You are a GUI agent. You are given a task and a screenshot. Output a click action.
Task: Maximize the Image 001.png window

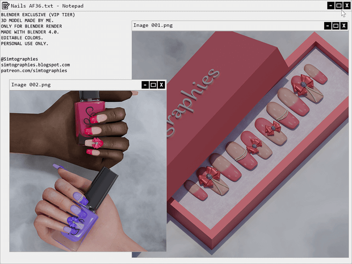[336, 26]
